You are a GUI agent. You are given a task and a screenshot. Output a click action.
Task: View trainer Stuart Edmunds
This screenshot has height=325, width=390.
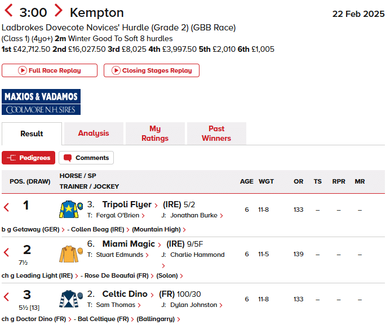click(119, 255)
